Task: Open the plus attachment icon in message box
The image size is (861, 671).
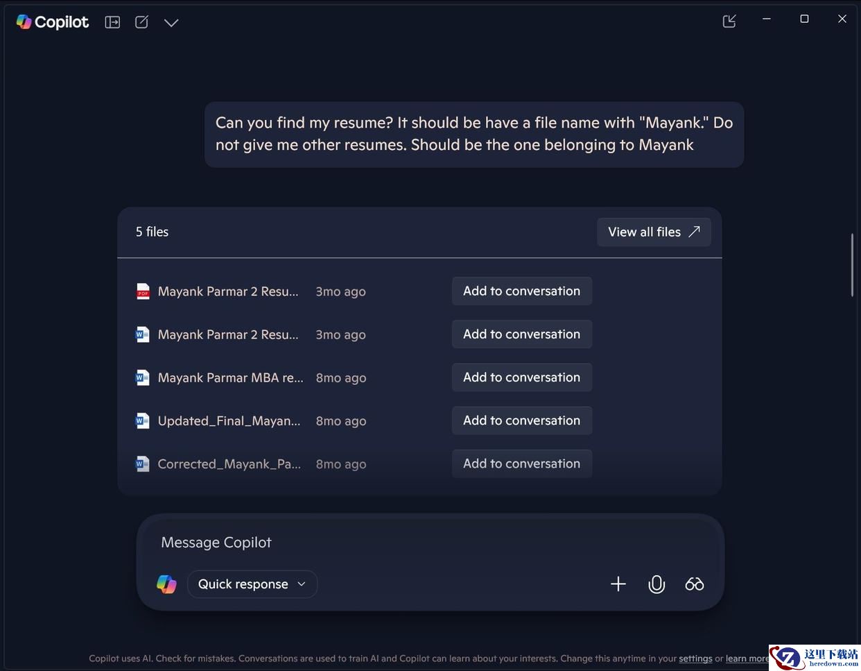Action: 618,584
